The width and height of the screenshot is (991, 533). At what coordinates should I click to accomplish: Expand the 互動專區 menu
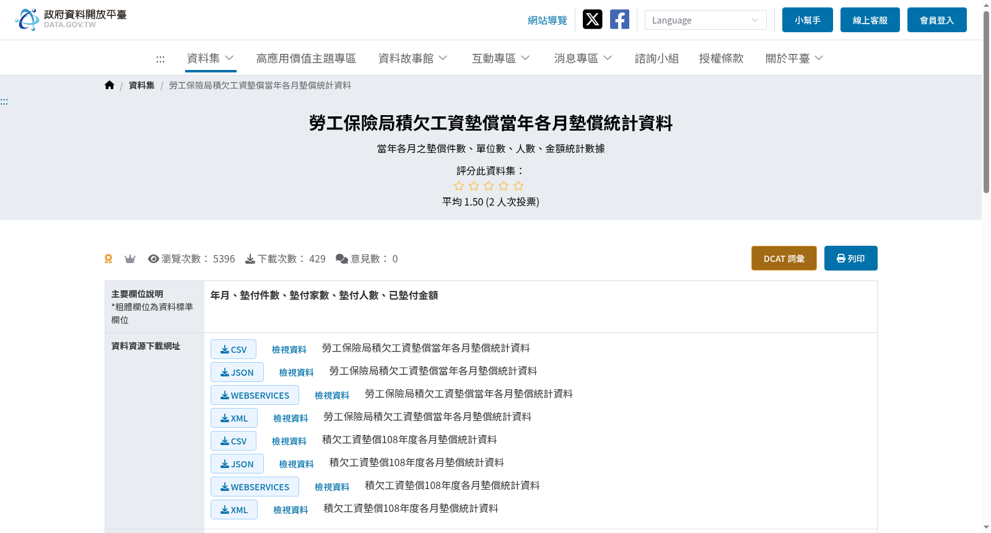click(x=500, y=58)
